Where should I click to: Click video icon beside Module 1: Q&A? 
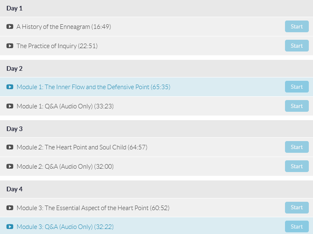[10, 106]
